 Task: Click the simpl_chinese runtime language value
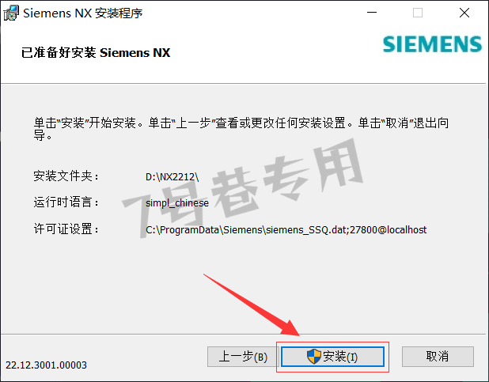177,203
